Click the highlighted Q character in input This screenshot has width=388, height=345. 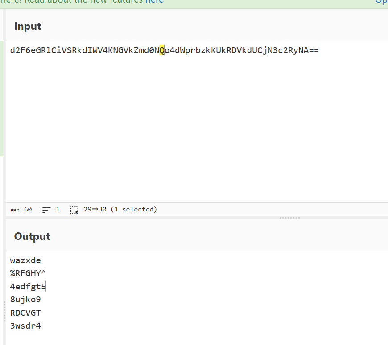162,50
